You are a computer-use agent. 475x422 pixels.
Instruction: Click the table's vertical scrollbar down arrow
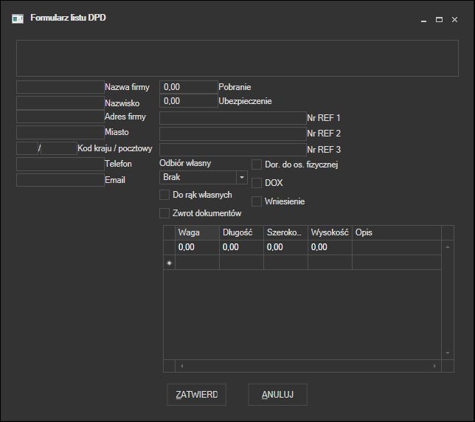448,353
